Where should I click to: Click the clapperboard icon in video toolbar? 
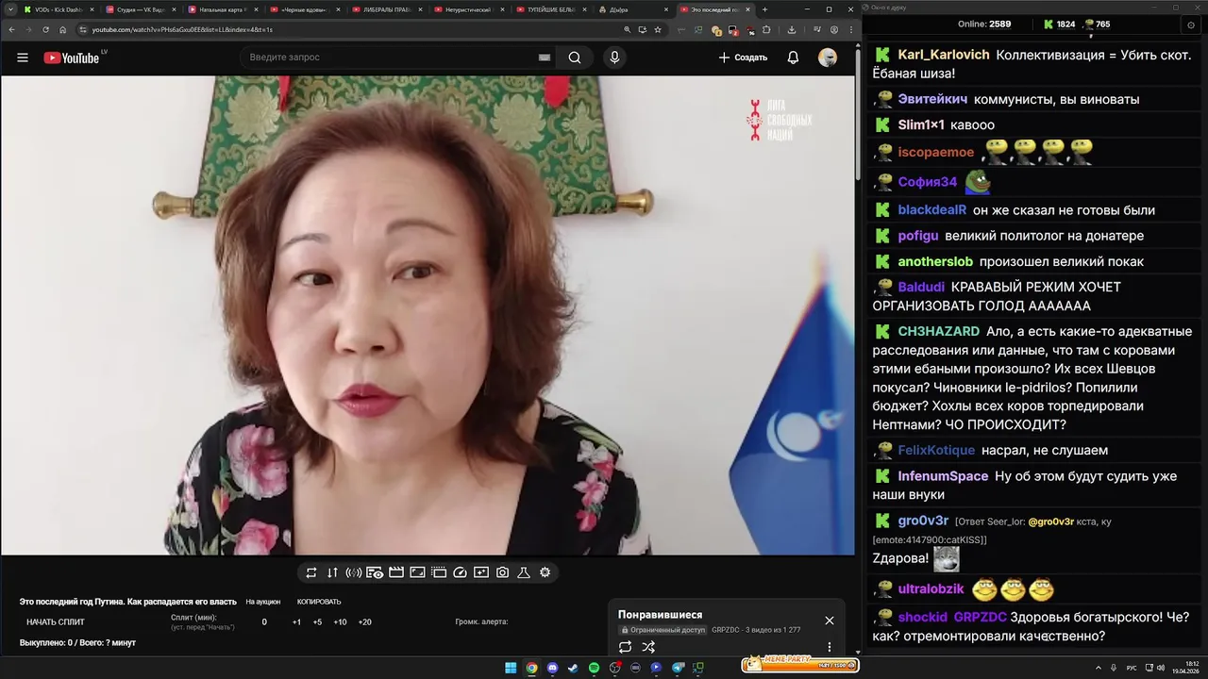pyautogui.click(x=396, y=572)
